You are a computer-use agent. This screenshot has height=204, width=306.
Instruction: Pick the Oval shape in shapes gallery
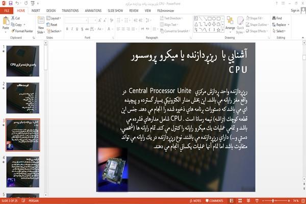pos(214,19)
